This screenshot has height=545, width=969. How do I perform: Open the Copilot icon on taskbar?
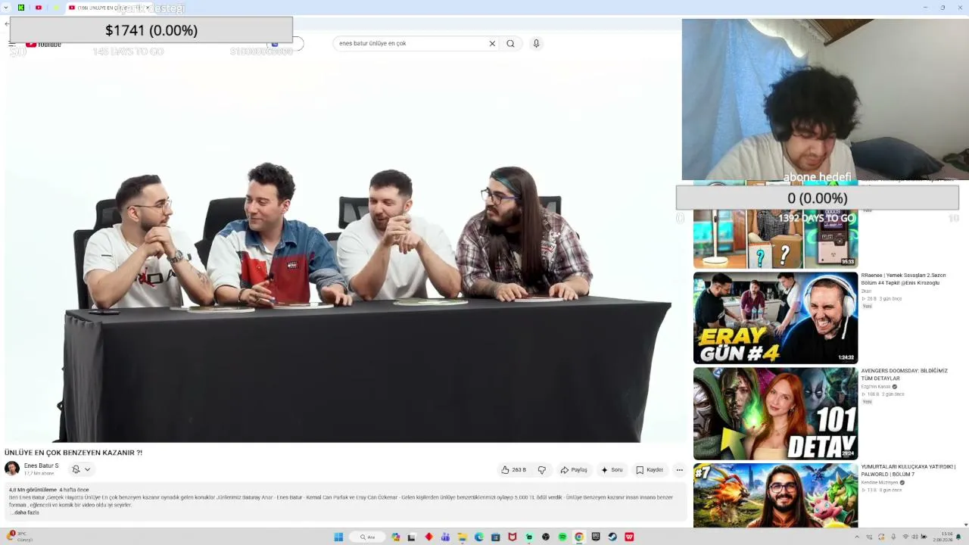click(x=395, y=537)
